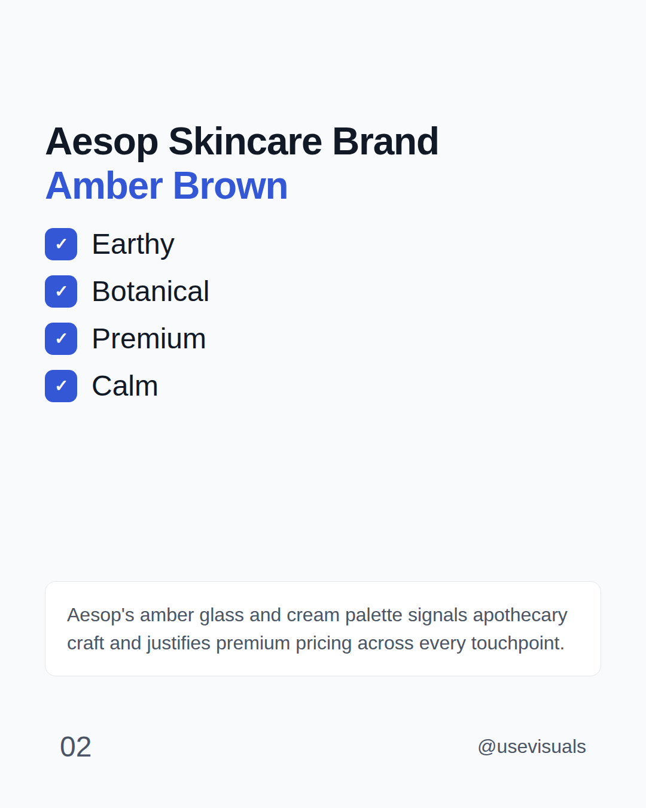Screen dimensions: 646x808
Task: Click the word touchpoint in the caption
Action: (518, 643)
